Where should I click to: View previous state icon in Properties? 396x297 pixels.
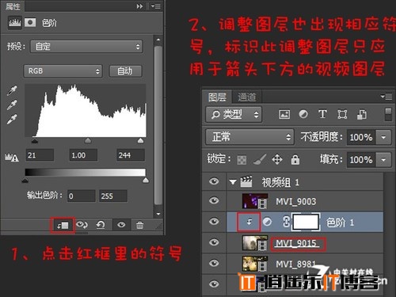click(x=82, y=225)
